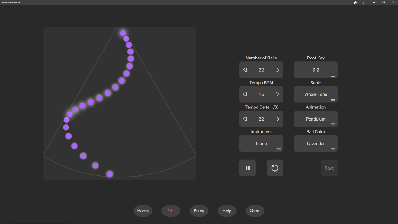The image size is (398, 224).
Task: Click the Tempo Delta 1/X label
Action: tap(261, 107)
